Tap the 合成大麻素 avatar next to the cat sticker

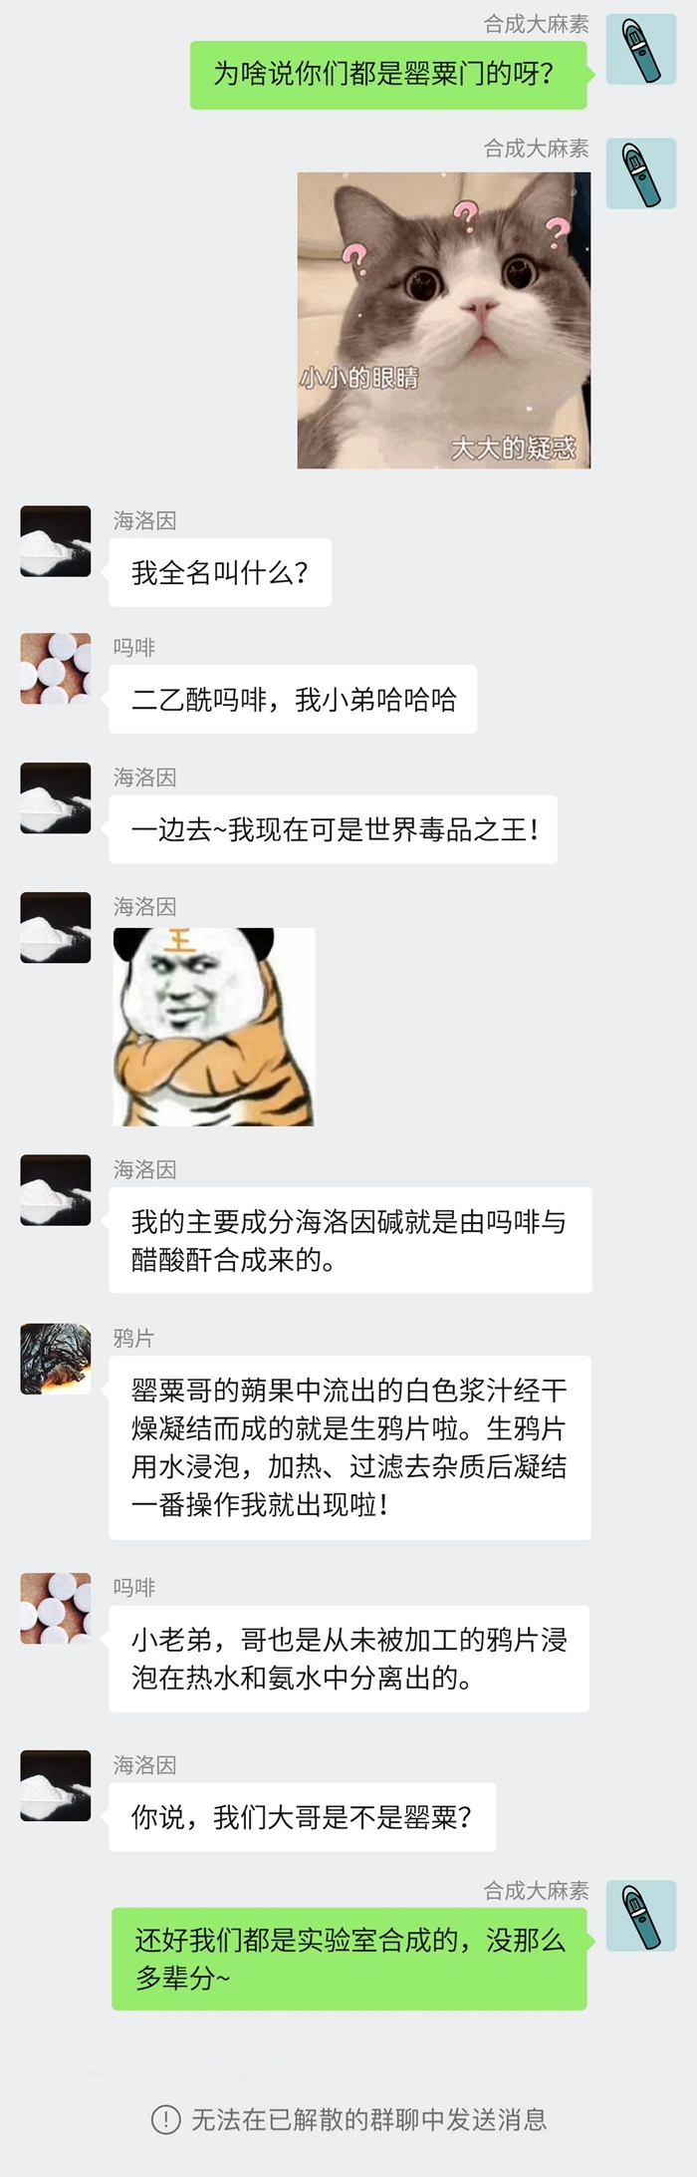tap(641, 173)
